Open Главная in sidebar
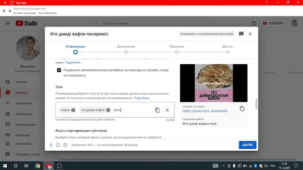 tap(21, 82)
